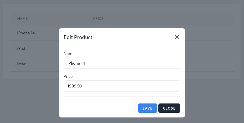The image size is (244, 123).
Task: Select the NAME column header
Action: (23, 18)
